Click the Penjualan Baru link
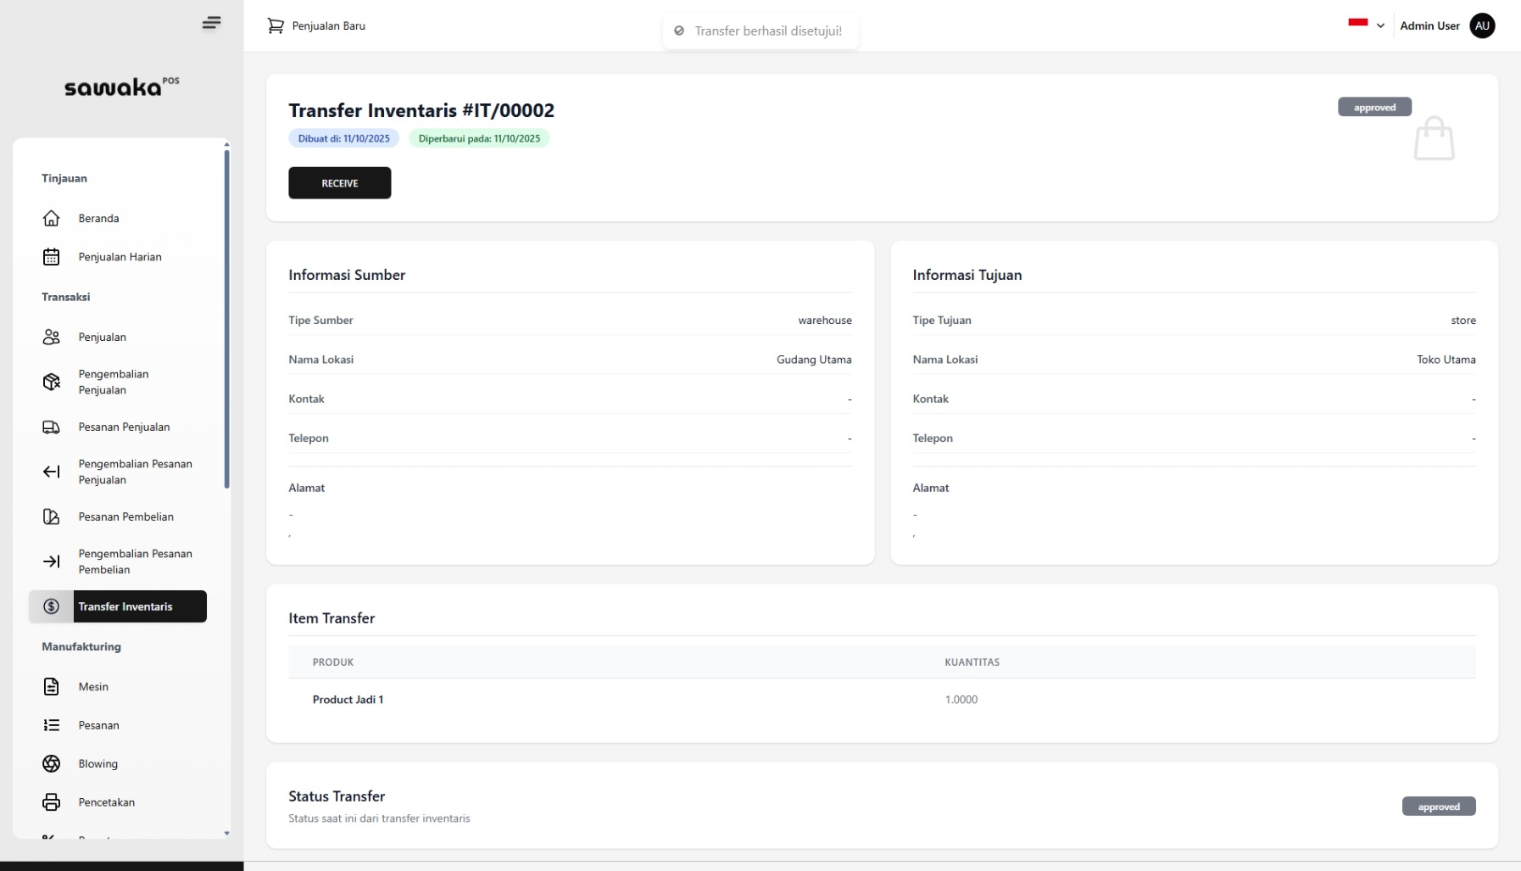1521x871 pixels. (328, 26)
